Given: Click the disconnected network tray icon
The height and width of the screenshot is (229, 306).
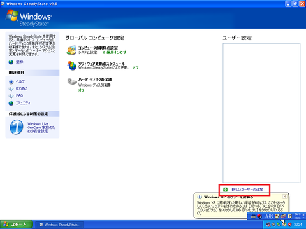Looking at the screenshot, I should click(268, 225).
